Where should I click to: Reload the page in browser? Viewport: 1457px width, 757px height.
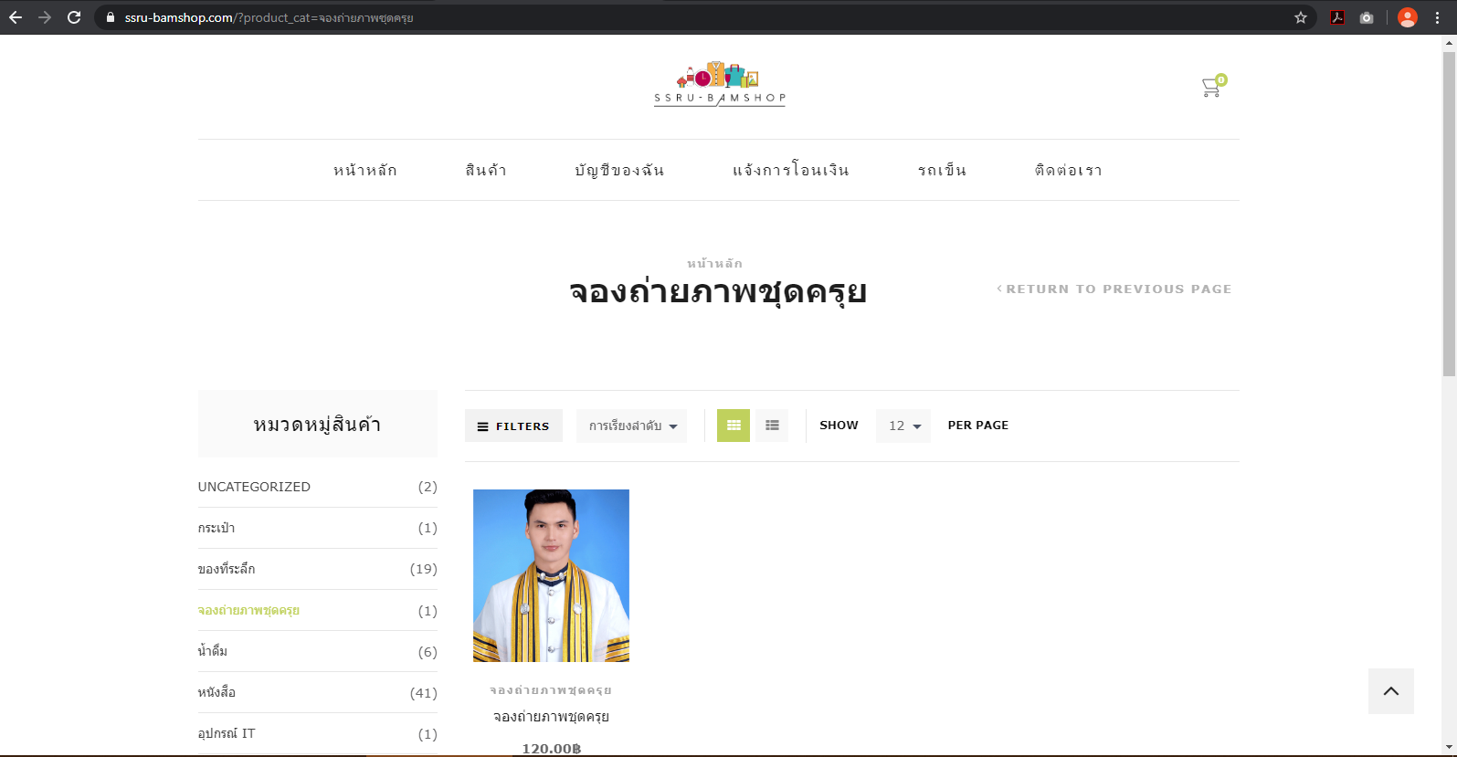[74, 17]
